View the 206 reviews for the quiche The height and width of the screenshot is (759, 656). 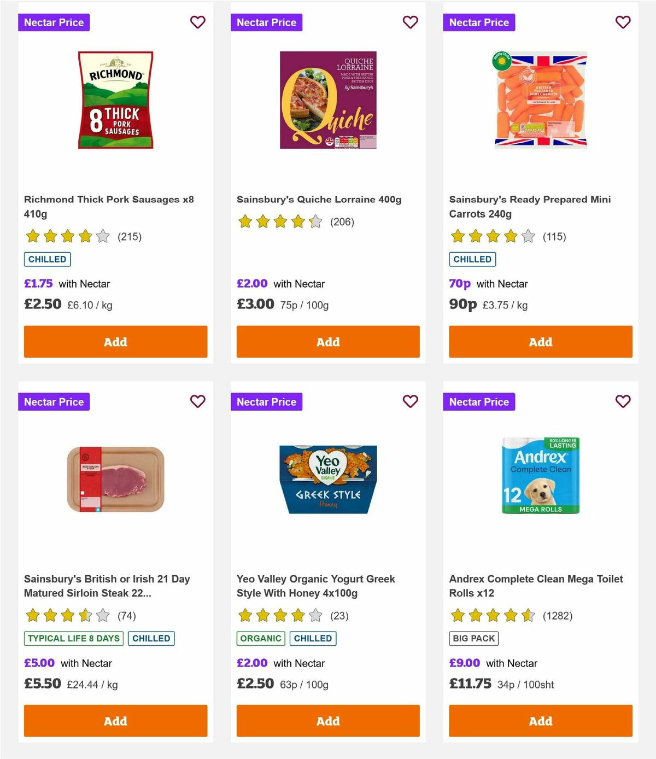(342, 222)
